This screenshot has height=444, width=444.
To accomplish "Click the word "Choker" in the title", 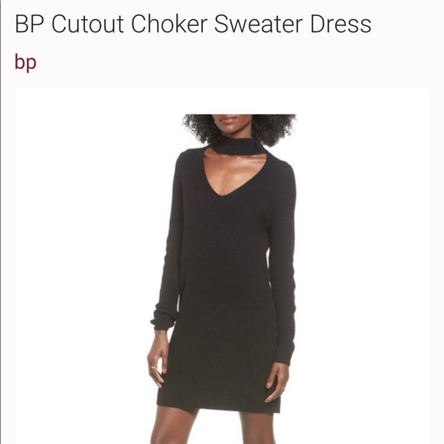I will [169, 24].
